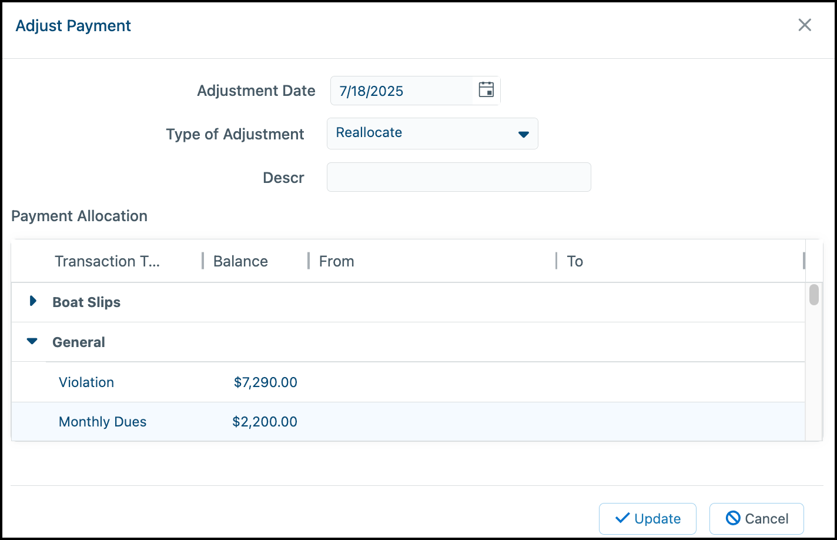Click the From column header
The height and width of the screenshot is (540, 837).
click(x=336, y=261)
